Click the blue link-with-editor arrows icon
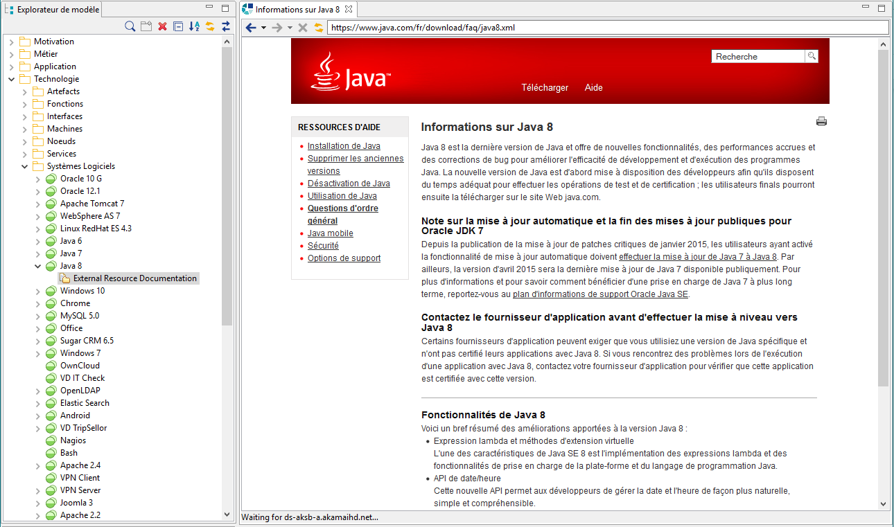894x527 pixels. point(226,26)
